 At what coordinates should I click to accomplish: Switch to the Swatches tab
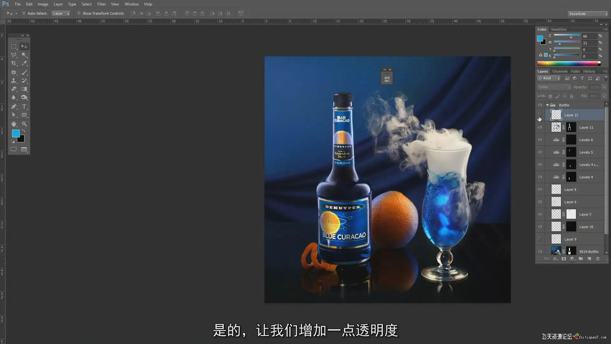(x=558, y=29)
